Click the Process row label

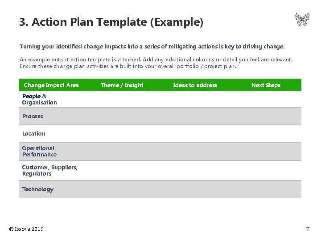pyautogui.click(x=33, y=116)
